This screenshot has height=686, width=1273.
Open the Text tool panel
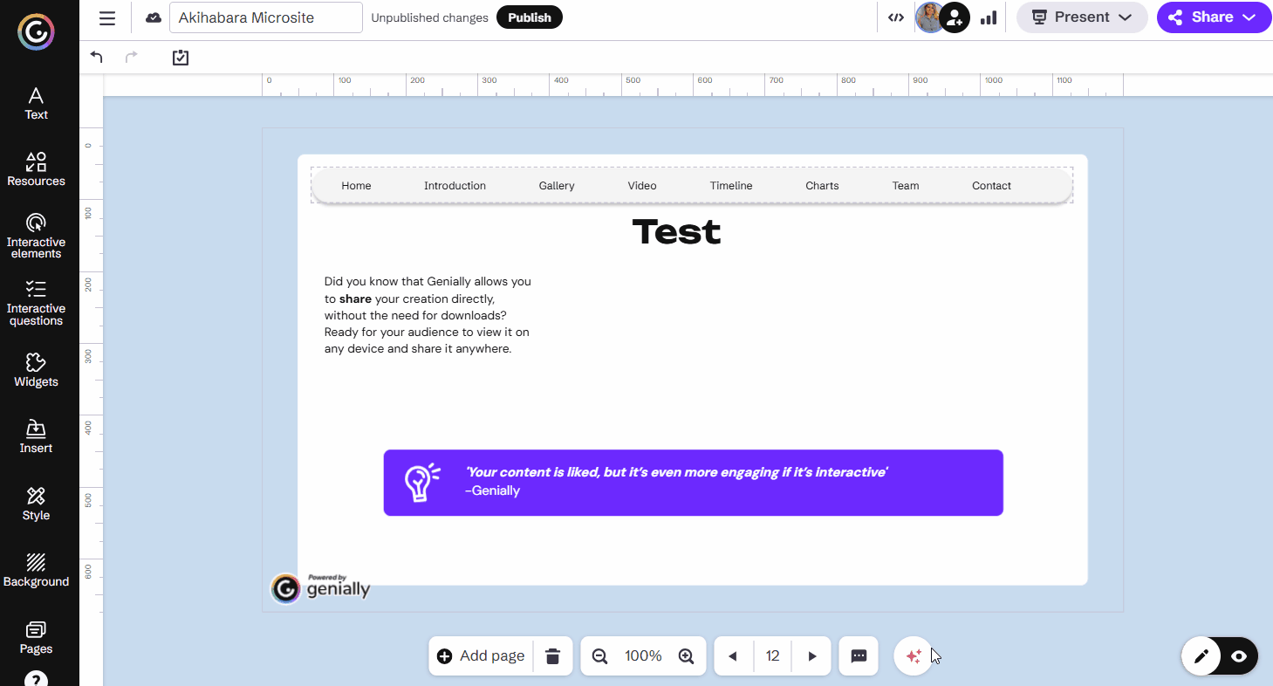[36, 103]
